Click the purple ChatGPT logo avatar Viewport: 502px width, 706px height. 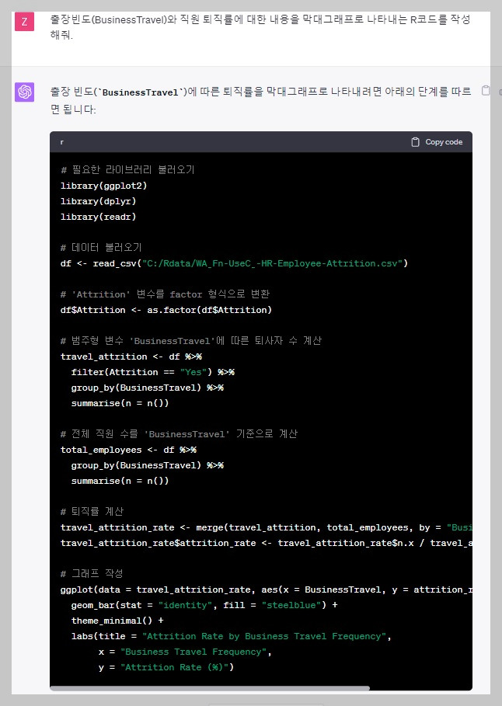coord(24,92)
